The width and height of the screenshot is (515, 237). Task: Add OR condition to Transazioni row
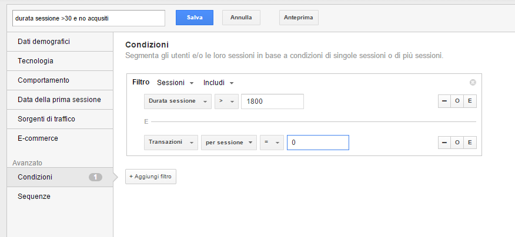click(x=457, y=143)
